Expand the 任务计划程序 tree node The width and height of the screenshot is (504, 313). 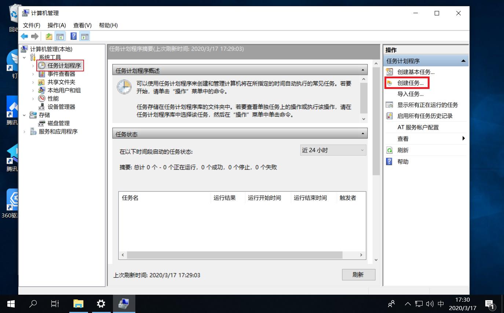pyautogui.click(x=33, y=66)
